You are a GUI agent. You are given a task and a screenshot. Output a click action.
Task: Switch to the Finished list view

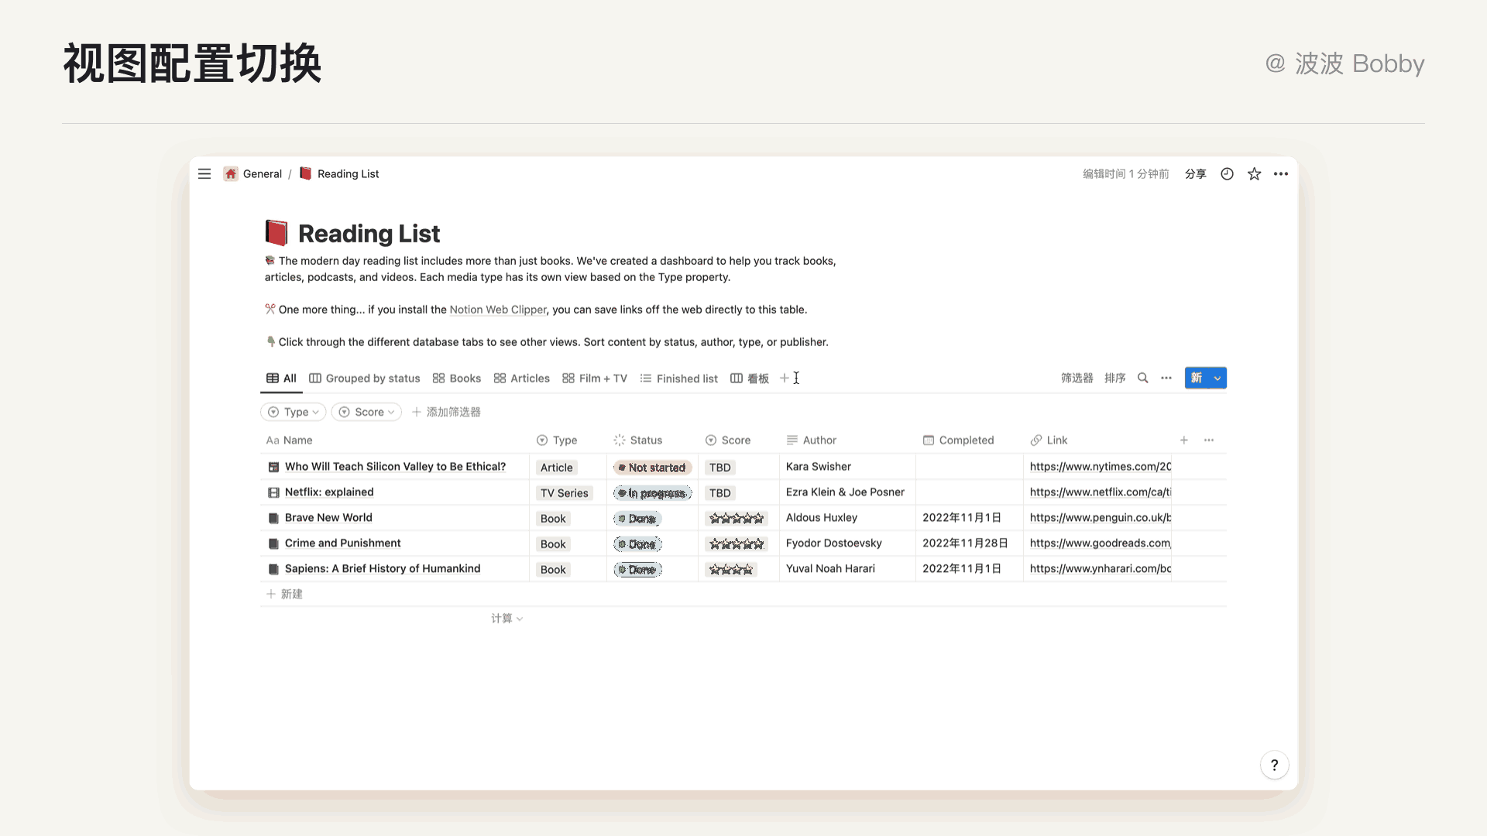pos(678,378)
